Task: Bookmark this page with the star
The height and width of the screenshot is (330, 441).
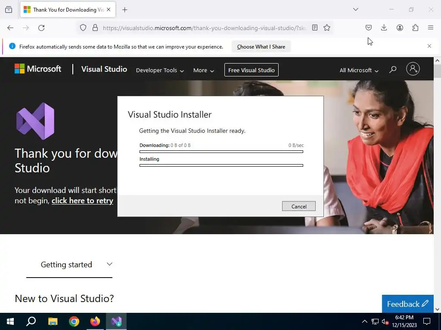Action: pos(327,27)
